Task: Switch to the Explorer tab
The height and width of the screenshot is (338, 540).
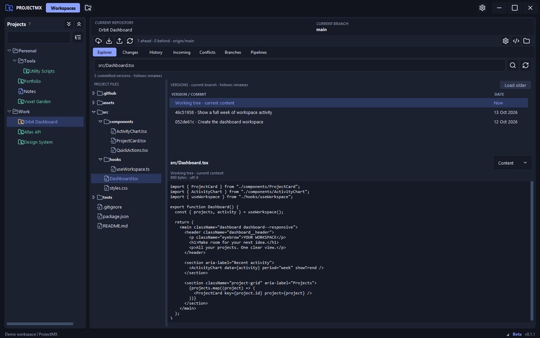Action: [105, 52]
